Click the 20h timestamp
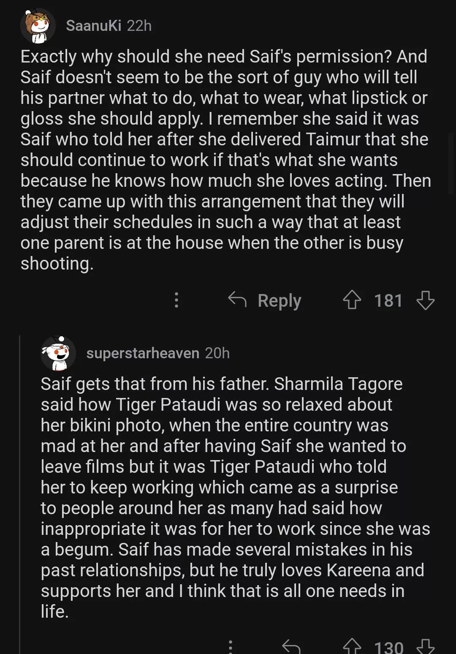456x654 pixels. pos(217,353)
